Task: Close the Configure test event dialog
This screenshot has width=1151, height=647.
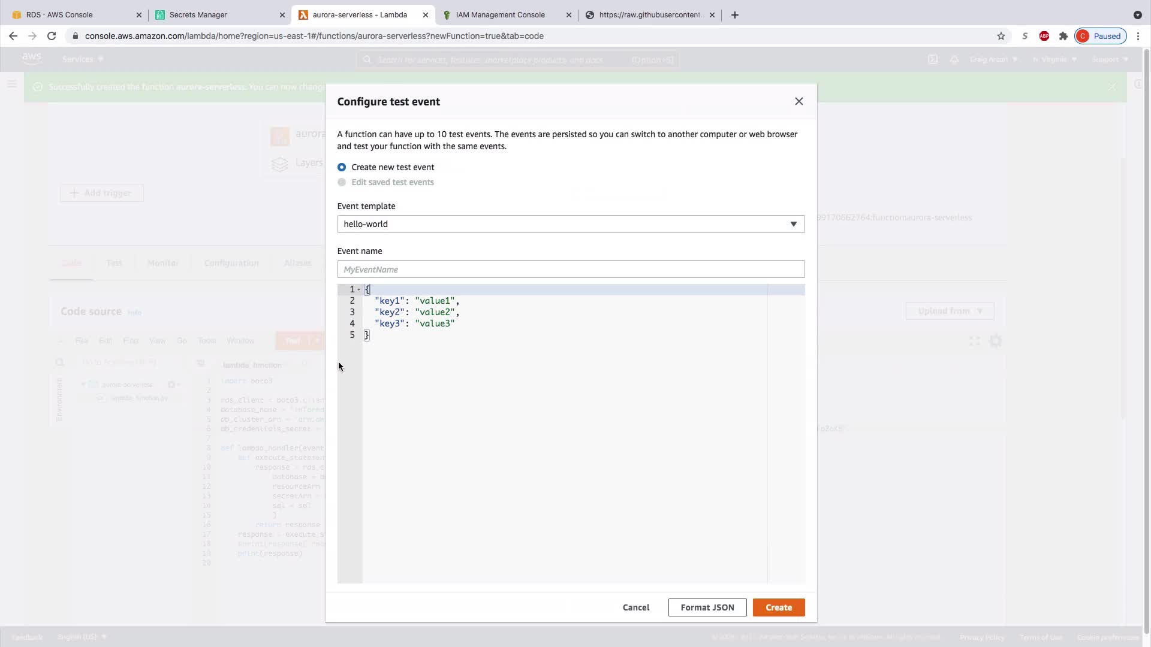Action: coord(799,101)
